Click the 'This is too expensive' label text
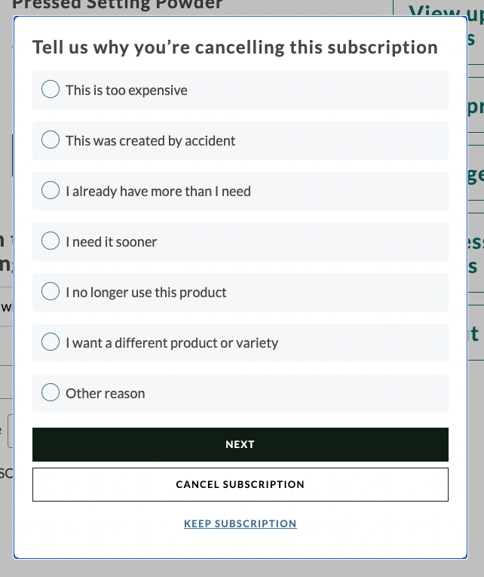484x577 pixels. (x=127, y=91)
